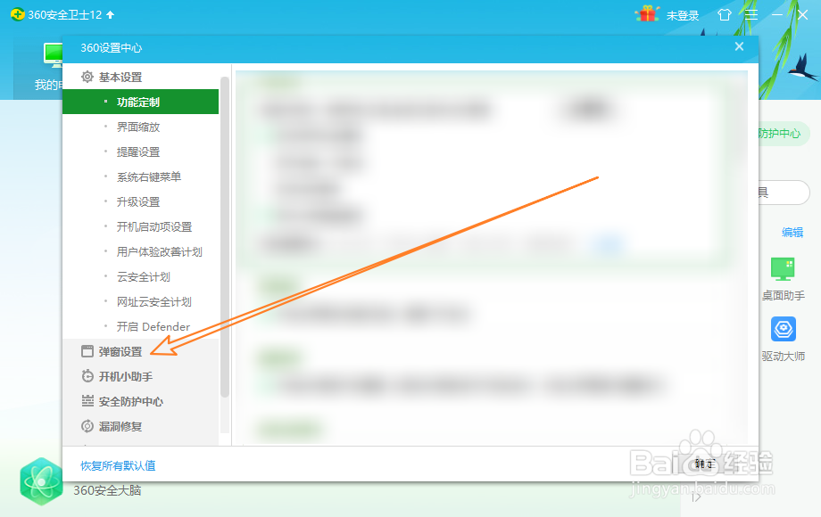This screenshot has height=517, width=821.
Task: Click the 360安全卫士 logo icon
Action: [17, 14]
